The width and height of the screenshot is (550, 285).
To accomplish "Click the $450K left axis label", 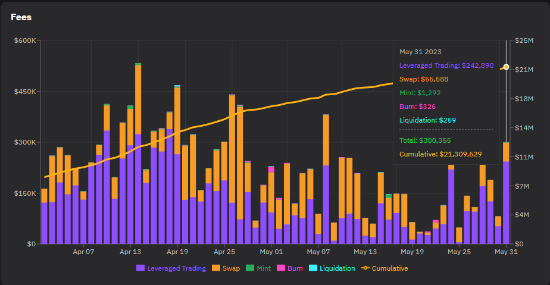I will click(x=25, y=92).
